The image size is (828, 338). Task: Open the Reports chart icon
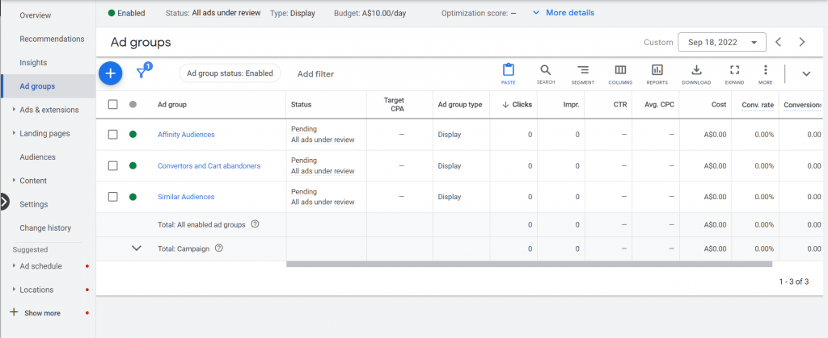tap(657, 73)
